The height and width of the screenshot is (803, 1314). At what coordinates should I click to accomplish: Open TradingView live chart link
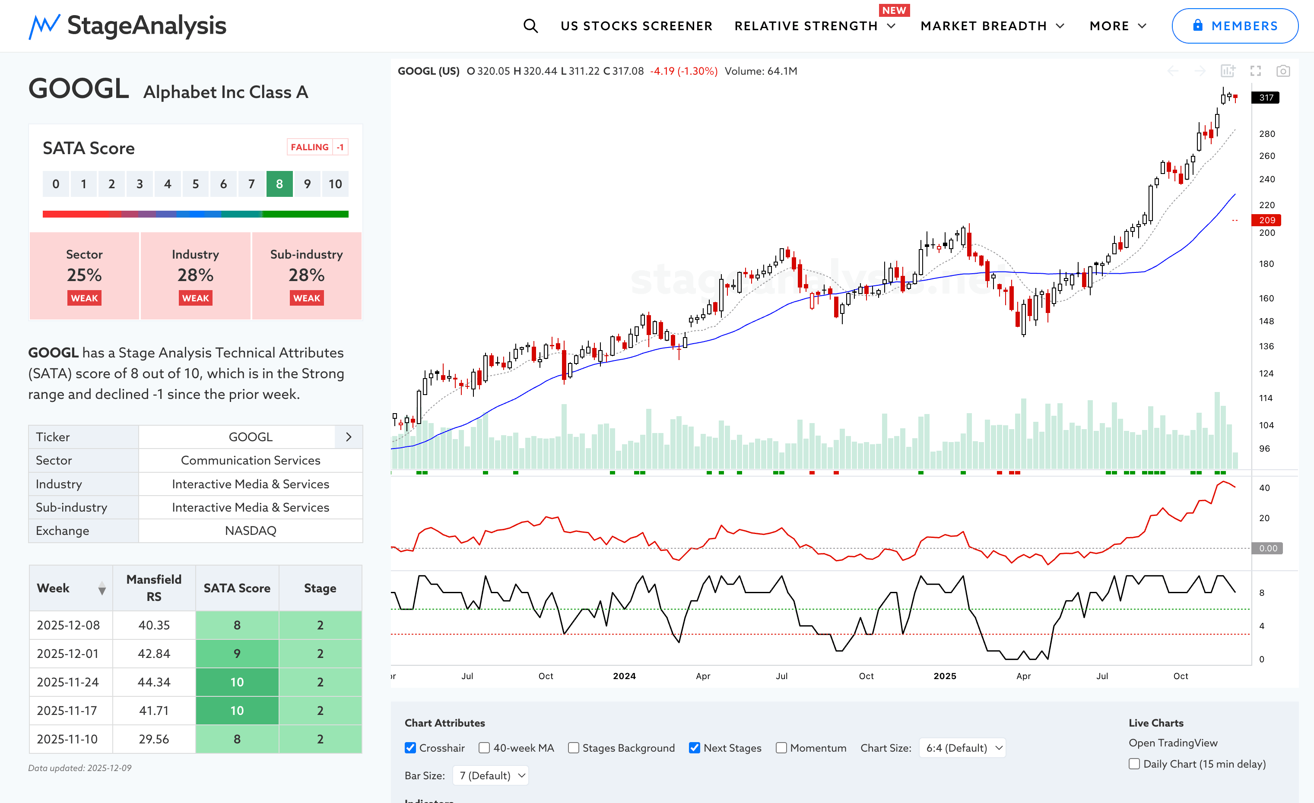click(1173, 743)
